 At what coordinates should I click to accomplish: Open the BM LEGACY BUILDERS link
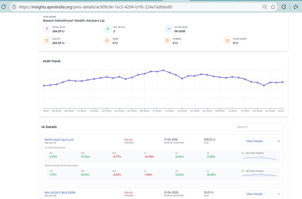[60, 192]
